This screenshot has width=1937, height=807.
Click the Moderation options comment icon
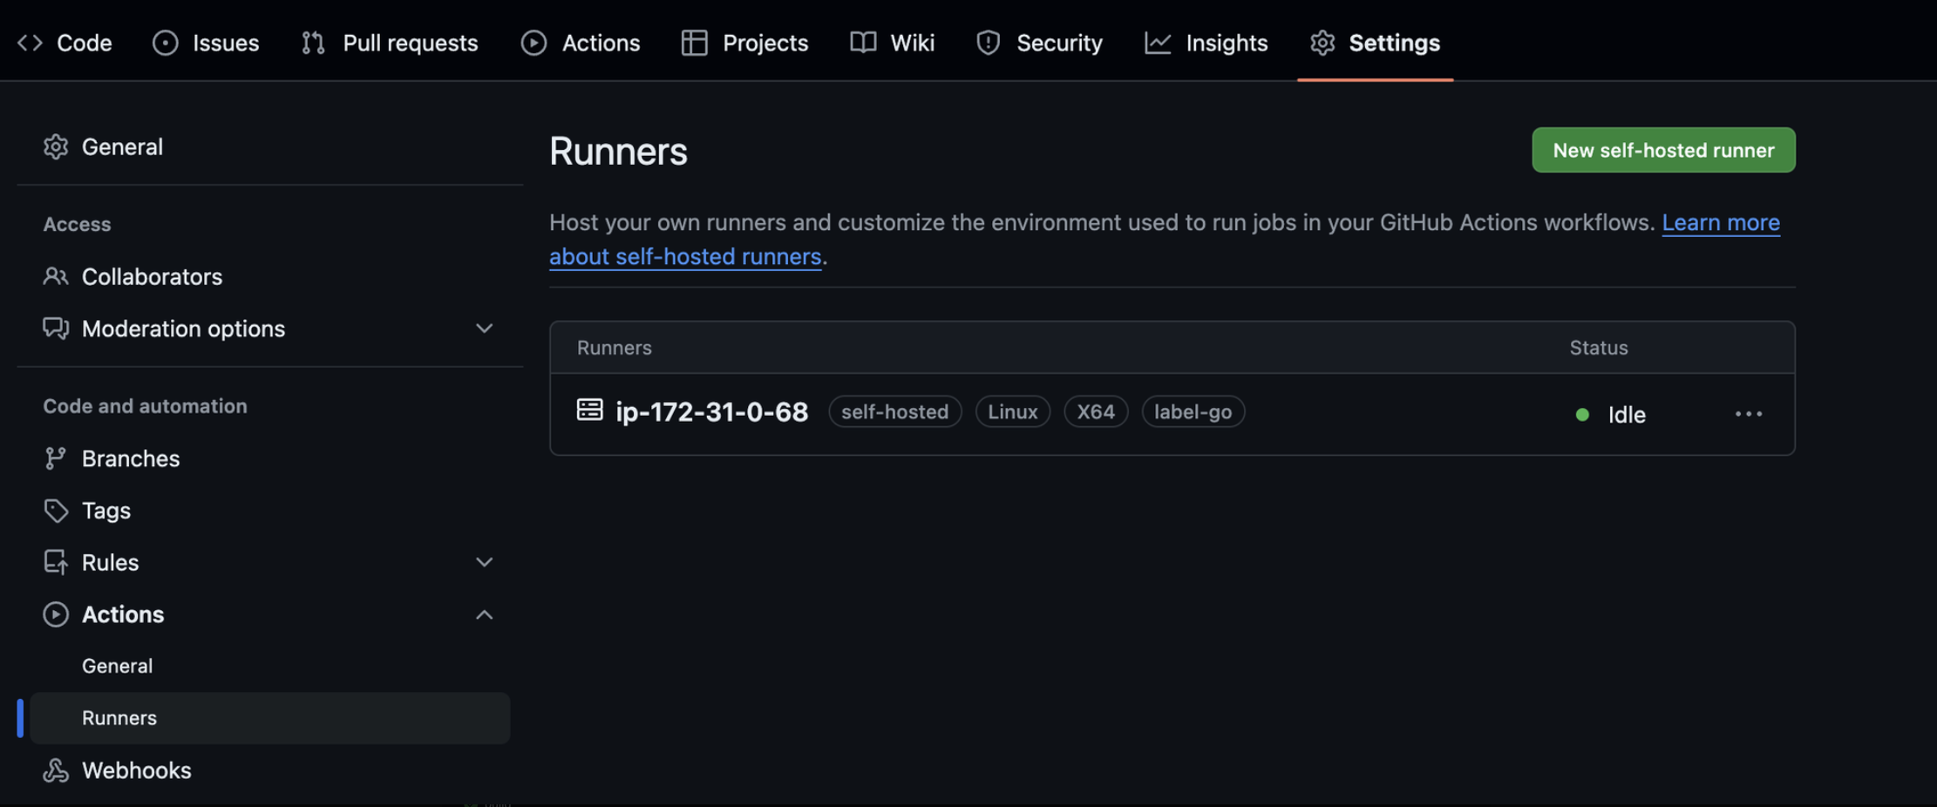(56, 329)
